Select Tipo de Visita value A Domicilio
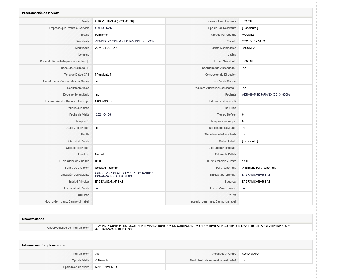341x280 pixels. point(102,260)
